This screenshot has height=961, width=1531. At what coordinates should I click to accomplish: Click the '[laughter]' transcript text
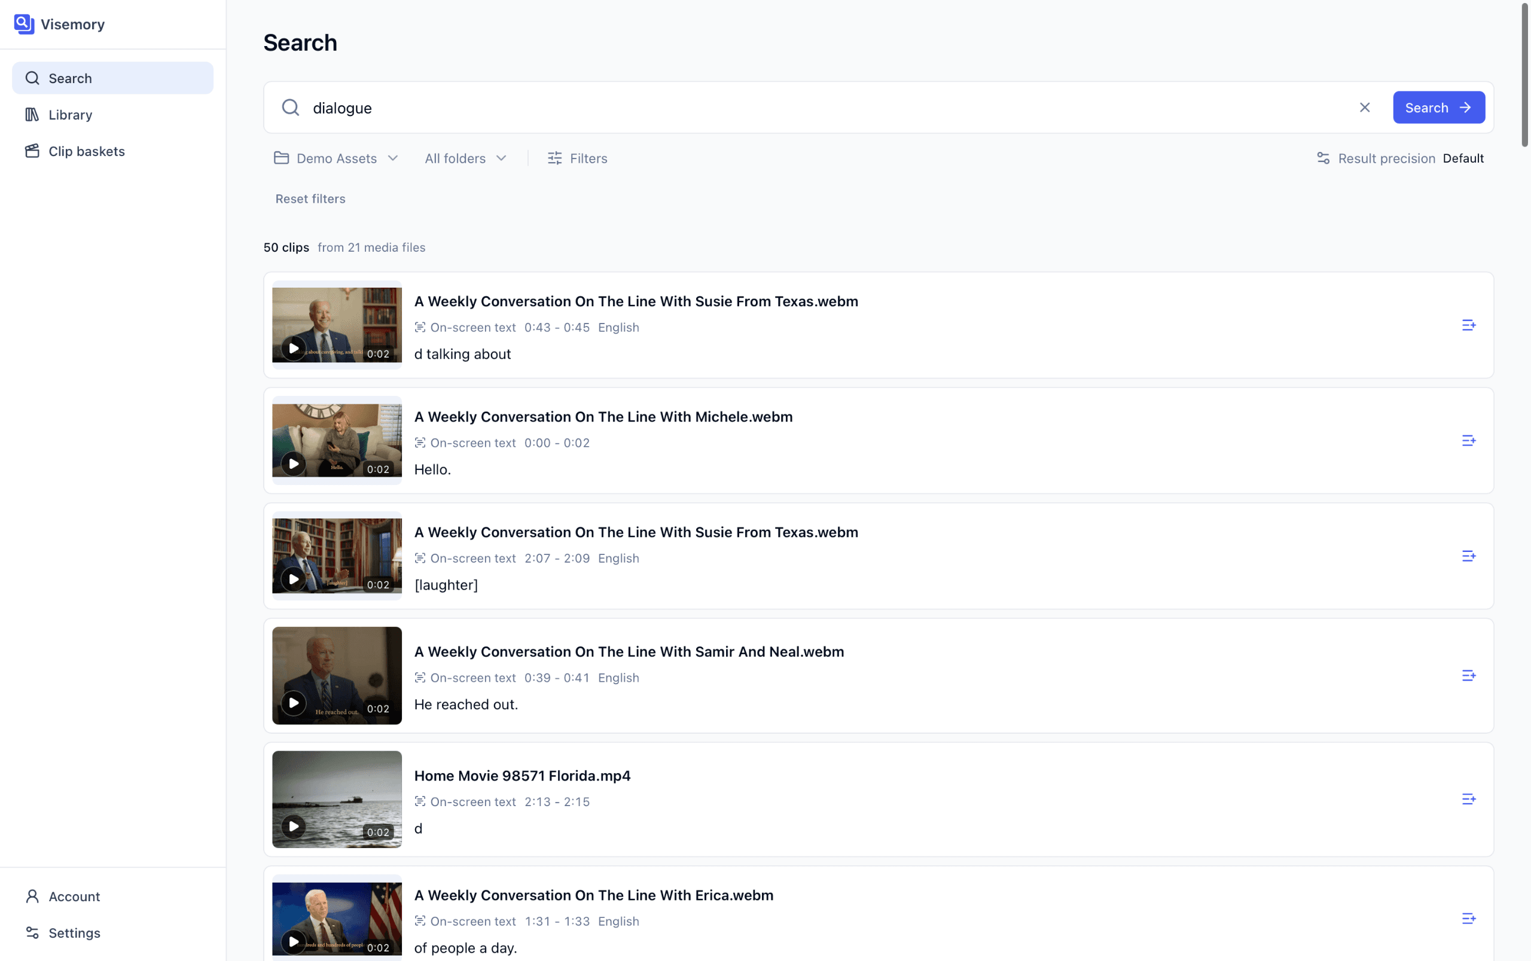click(x=446, y=585)
